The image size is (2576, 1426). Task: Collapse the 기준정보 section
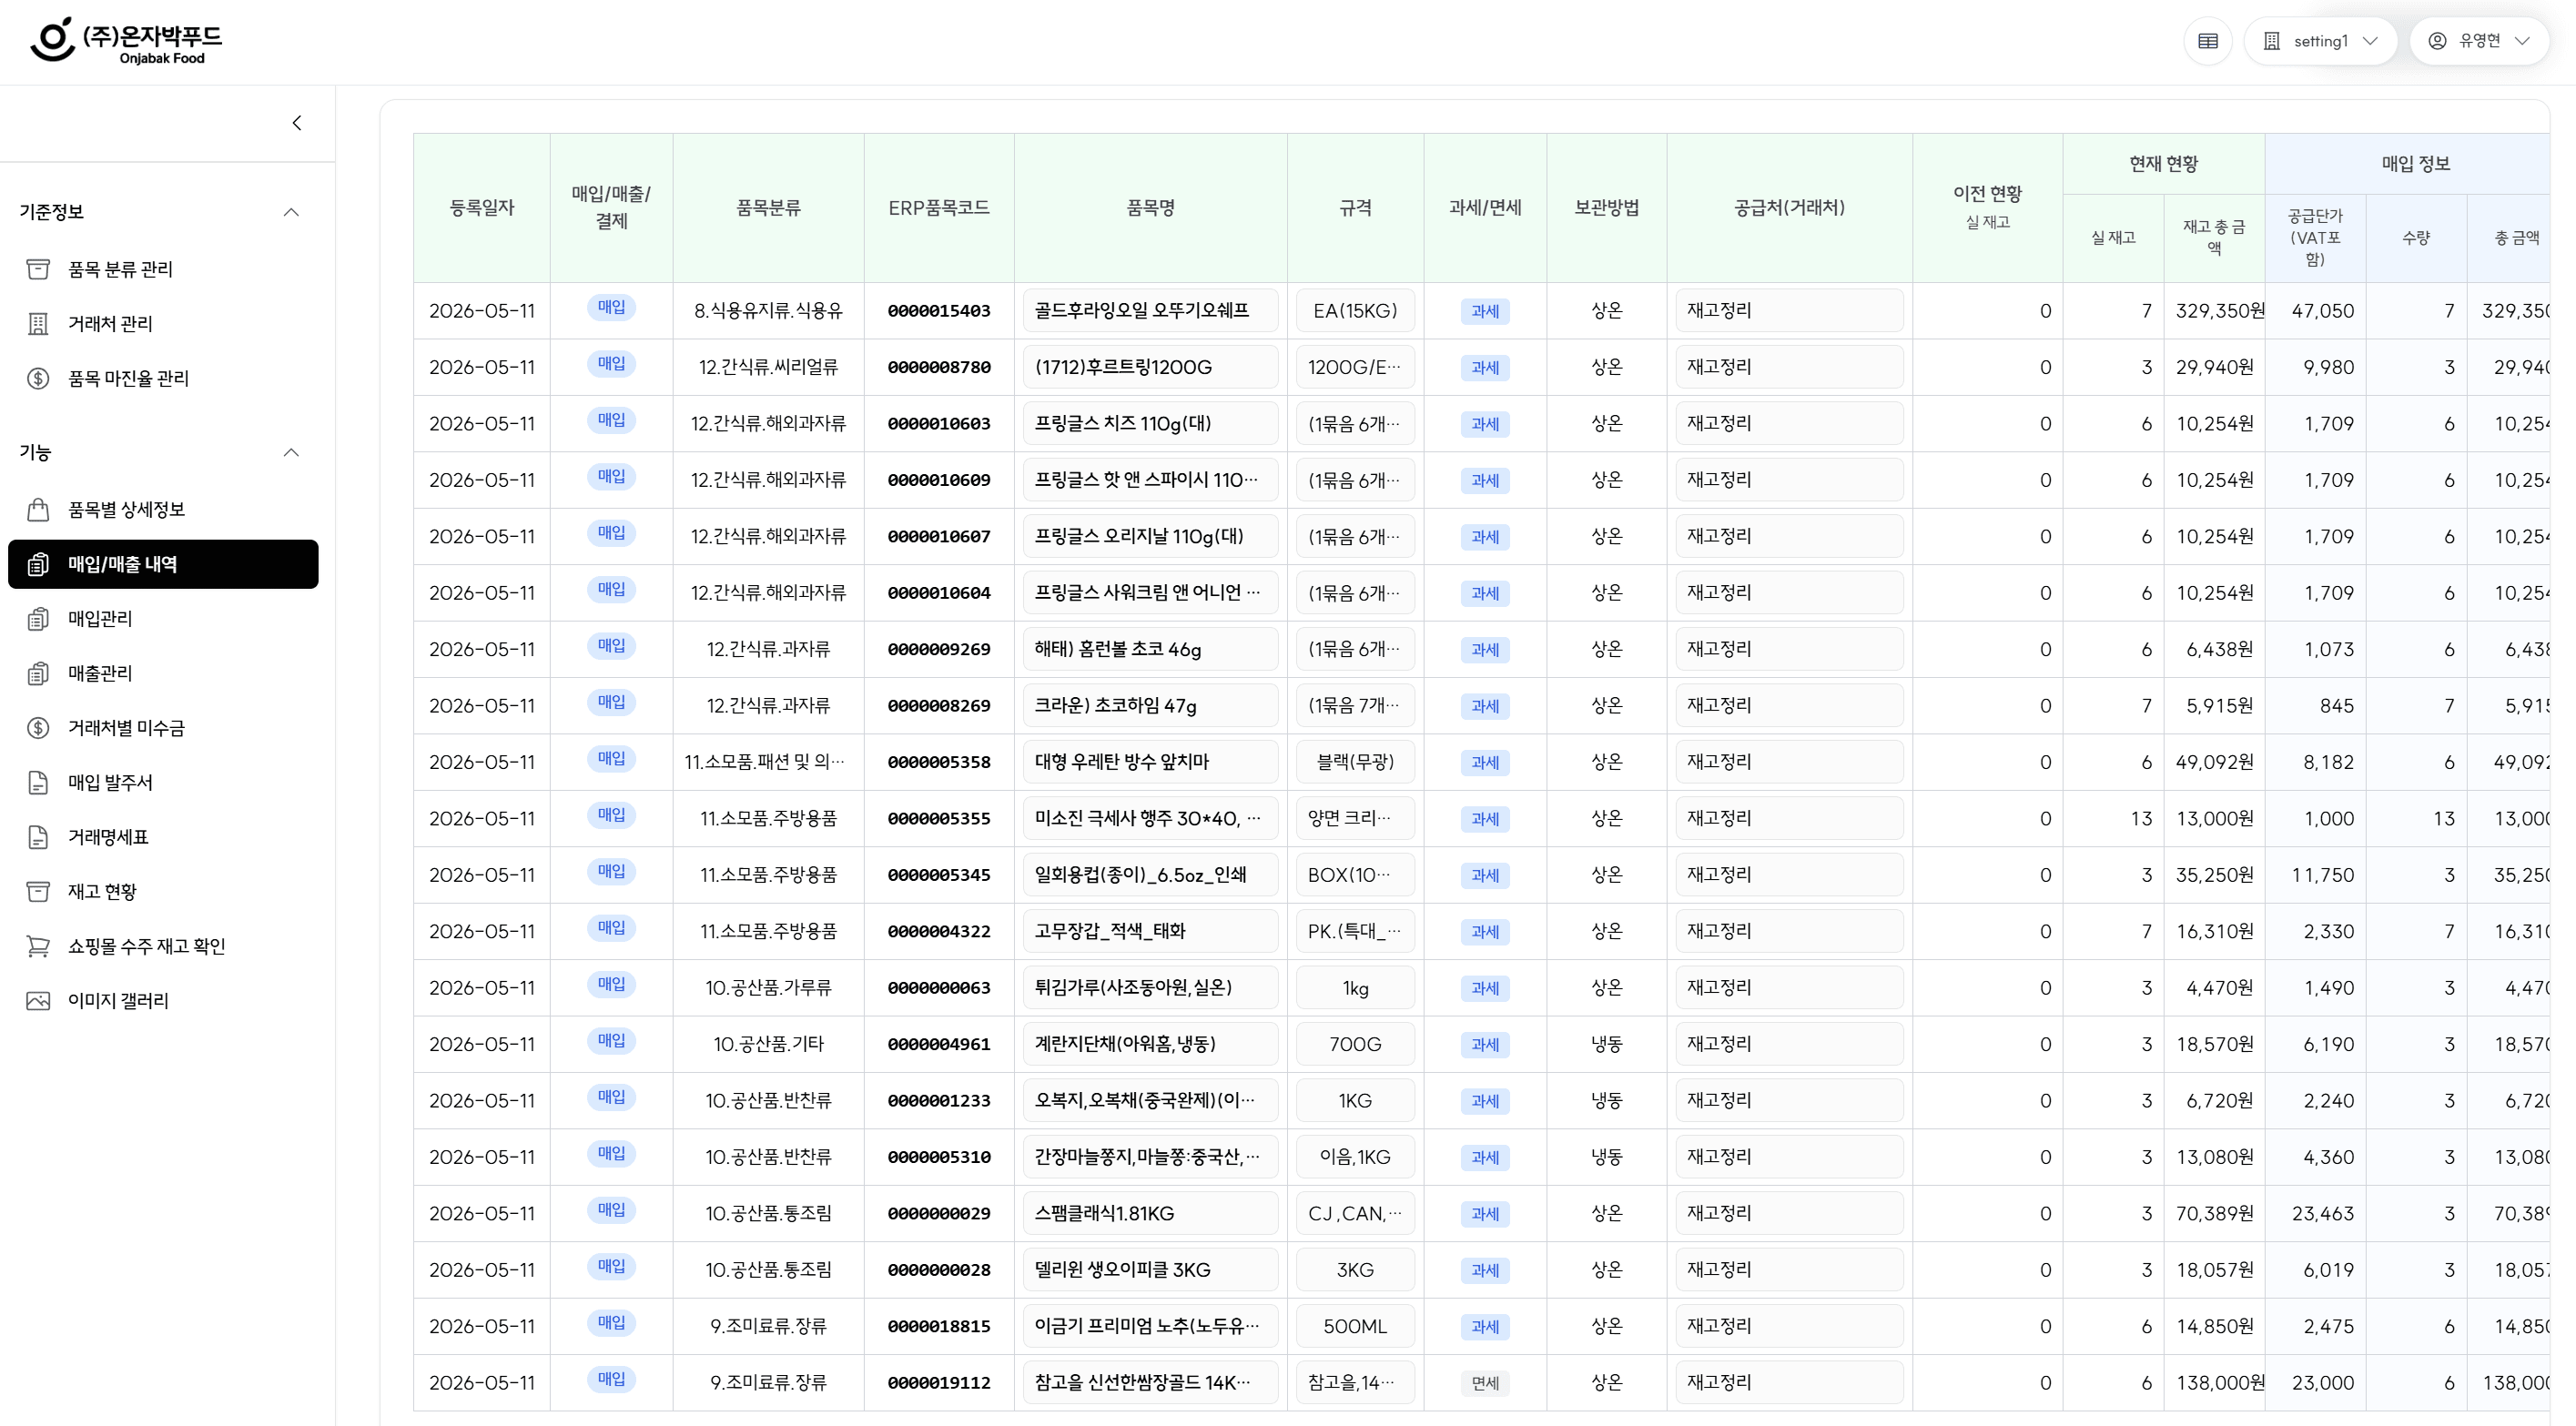[x=291, y=212]
